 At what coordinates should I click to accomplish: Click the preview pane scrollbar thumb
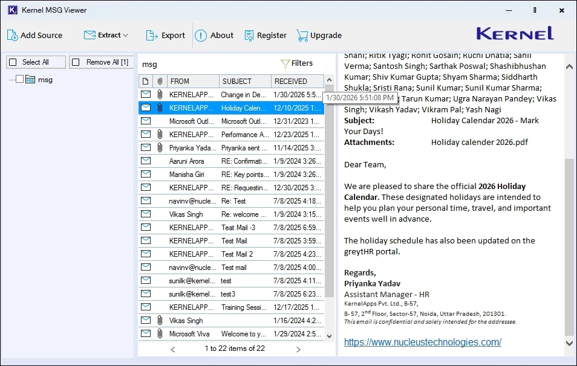click(x=569, y=247)
